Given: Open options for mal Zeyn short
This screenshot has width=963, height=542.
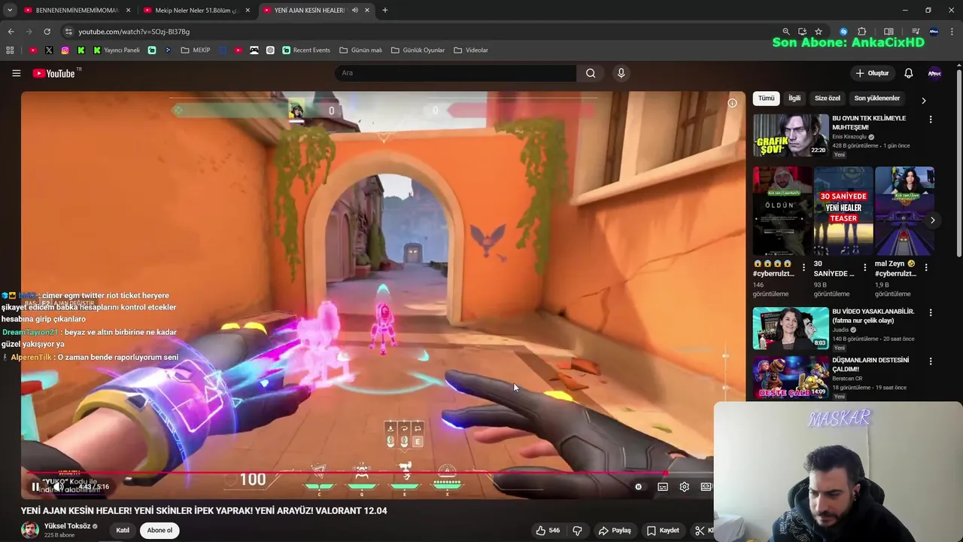Looking at the screenshot, I should coord(925,267).
